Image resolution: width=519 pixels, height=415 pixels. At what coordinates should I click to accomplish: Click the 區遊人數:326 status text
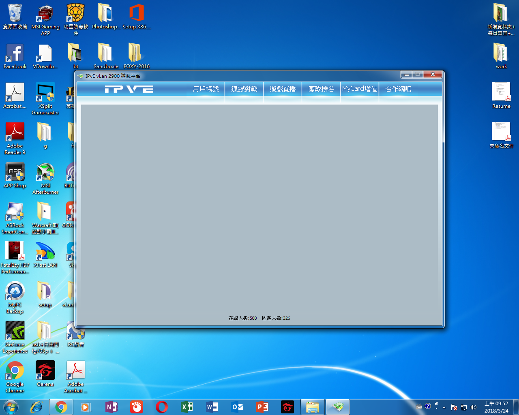pos(276,318)
